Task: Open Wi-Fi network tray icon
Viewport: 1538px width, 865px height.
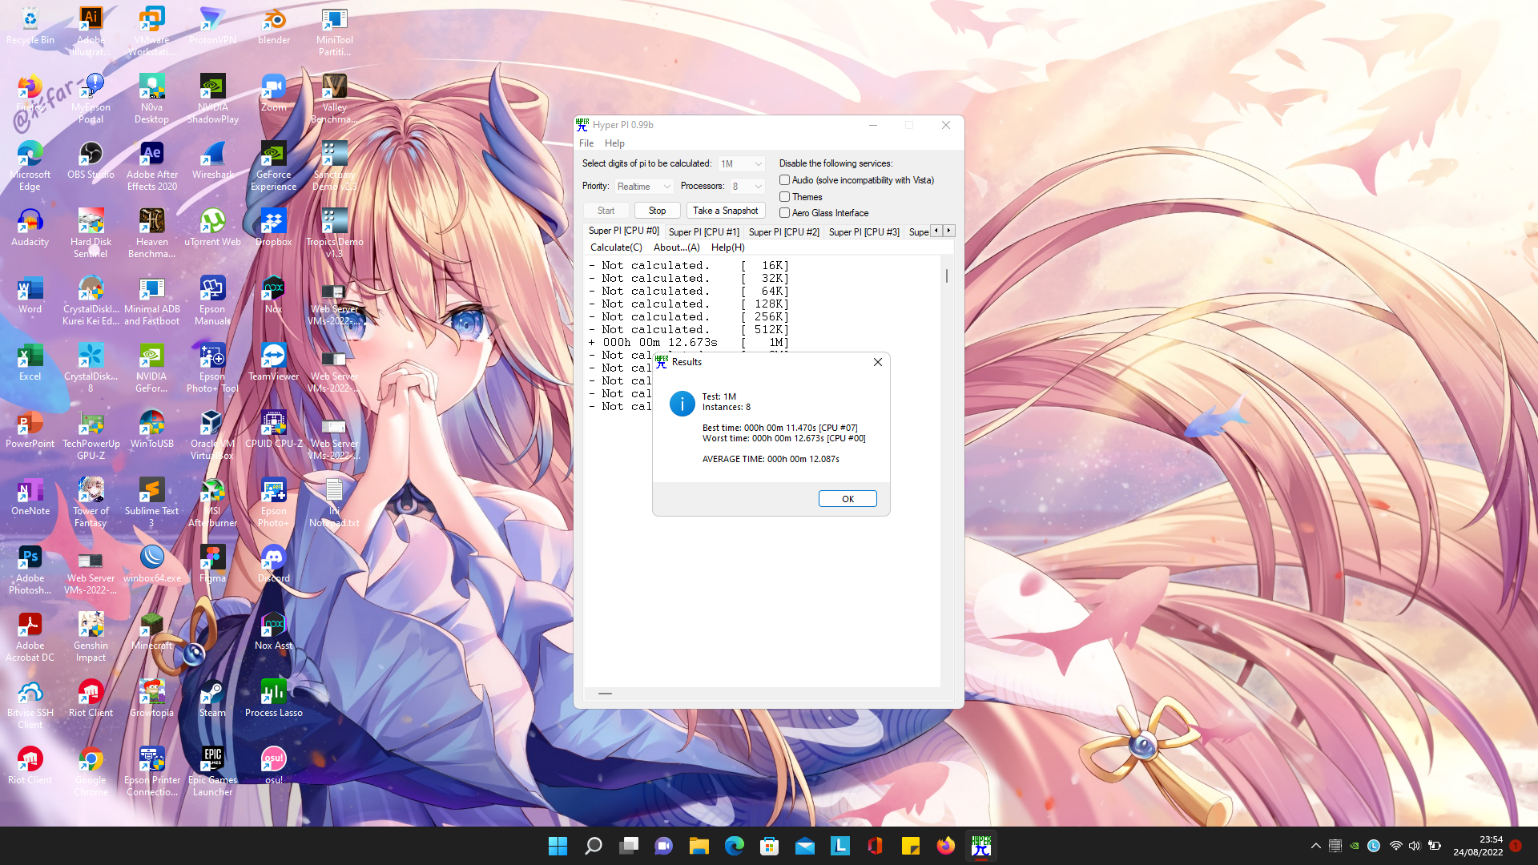Action: click(x=1395, y=846)
